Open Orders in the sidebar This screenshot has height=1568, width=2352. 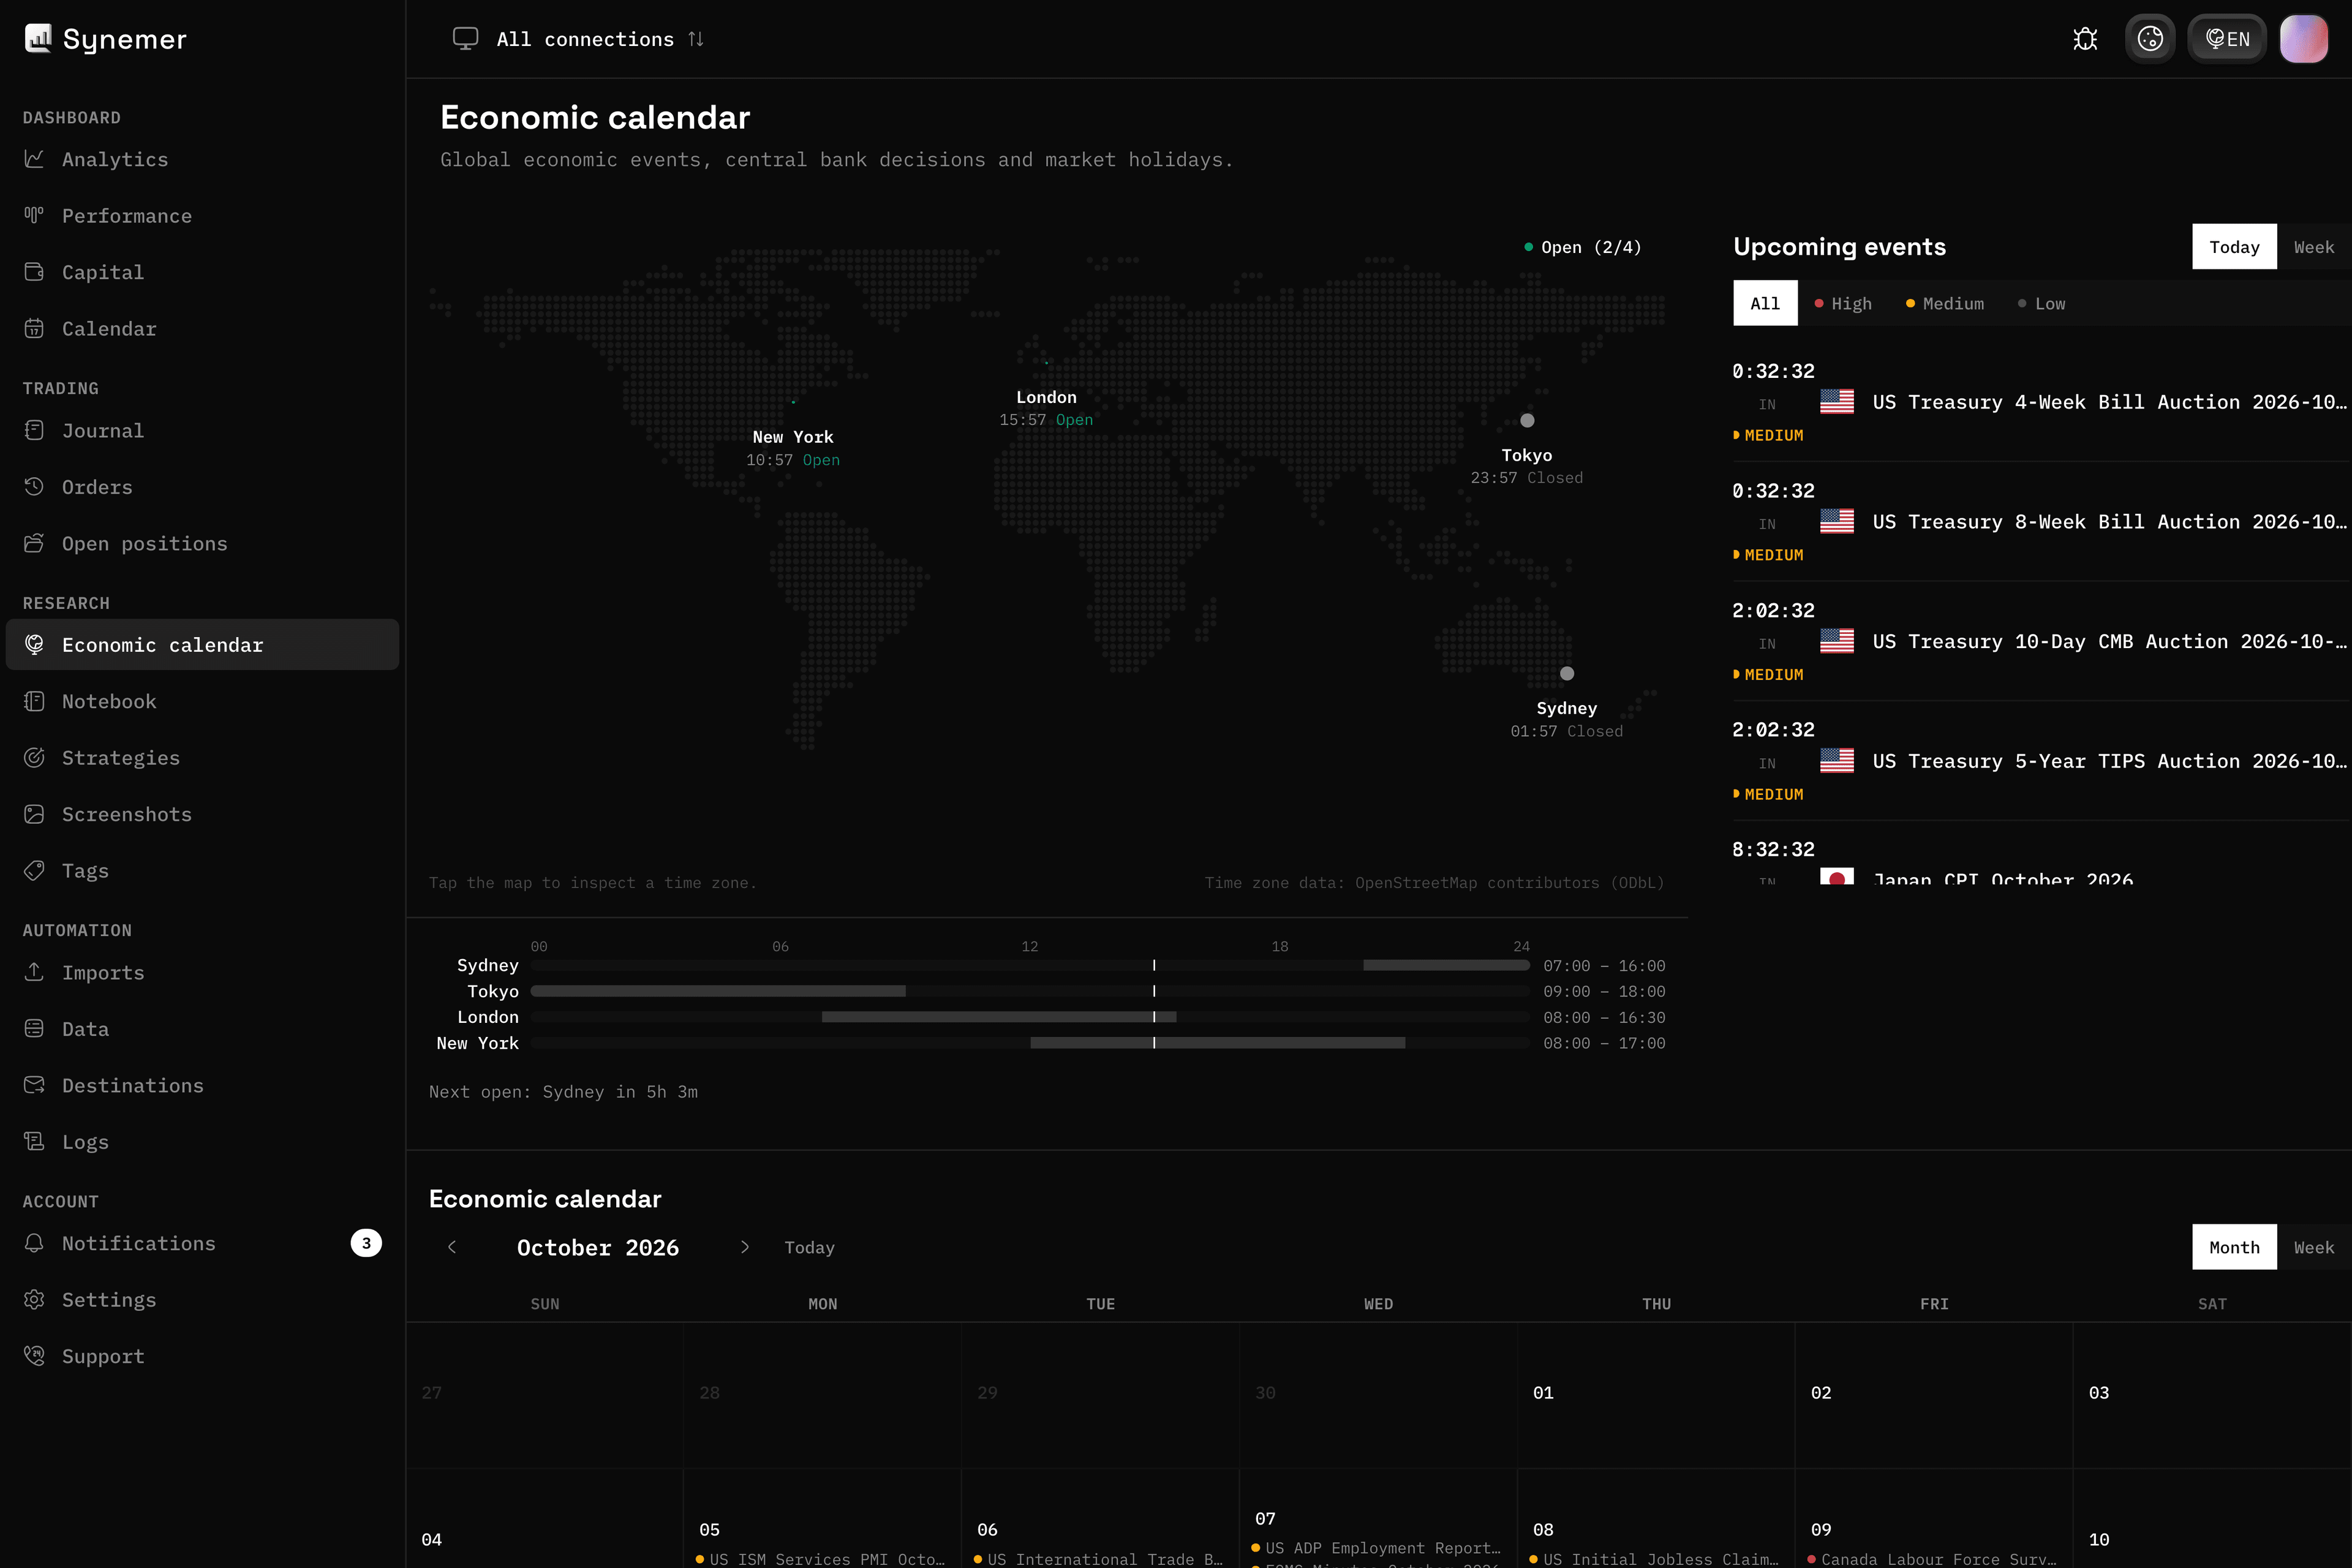(202, 487)
